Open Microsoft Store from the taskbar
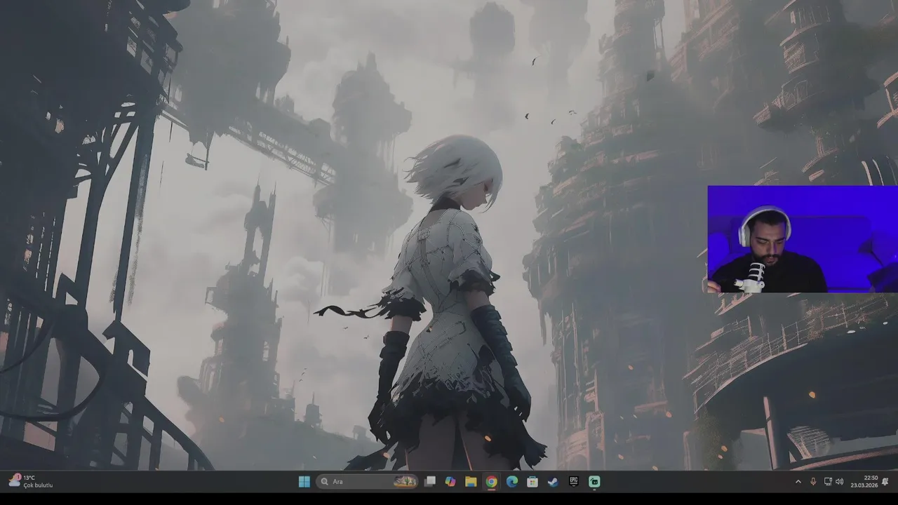Image resolution: width=898 pixels, height=505 pixels. tap(532, 481)
